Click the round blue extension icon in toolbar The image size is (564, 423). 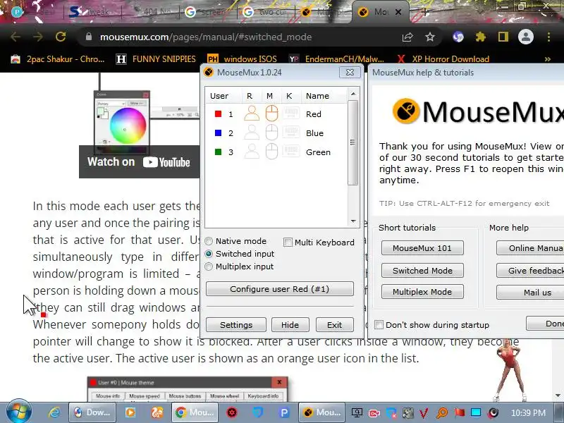tap(458, 37)
